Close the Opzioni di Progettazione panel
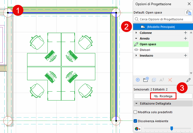Image resolution: width=193 pixels, height=133 pixels. point(189,4)
